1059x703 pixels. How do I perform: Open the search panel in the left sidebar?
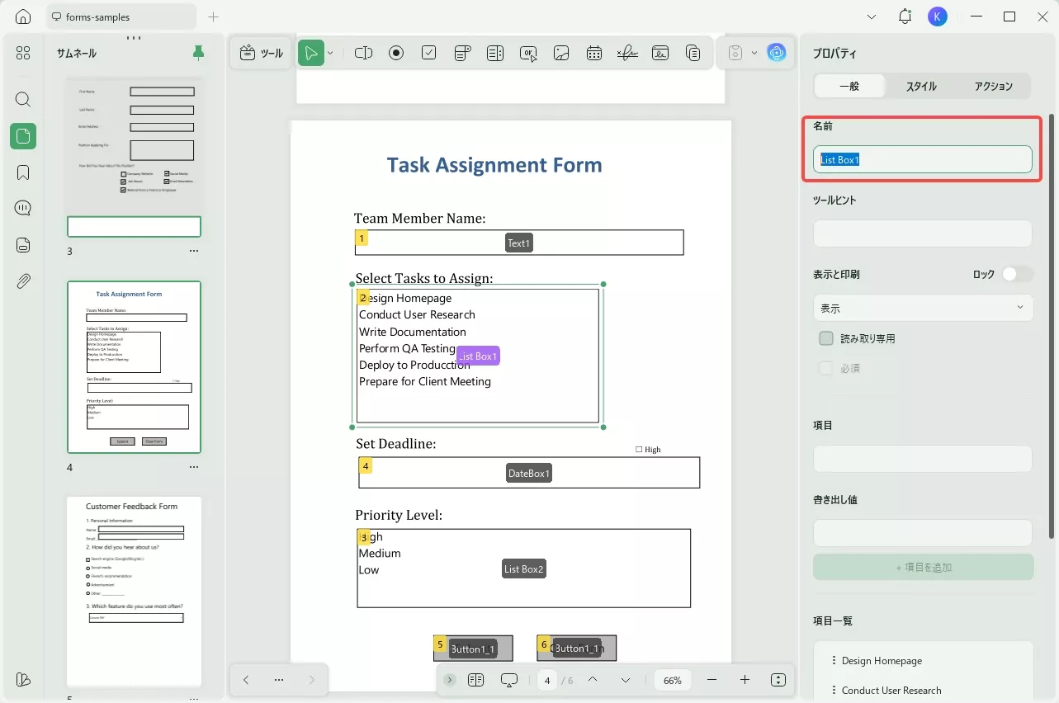(23, 100)
